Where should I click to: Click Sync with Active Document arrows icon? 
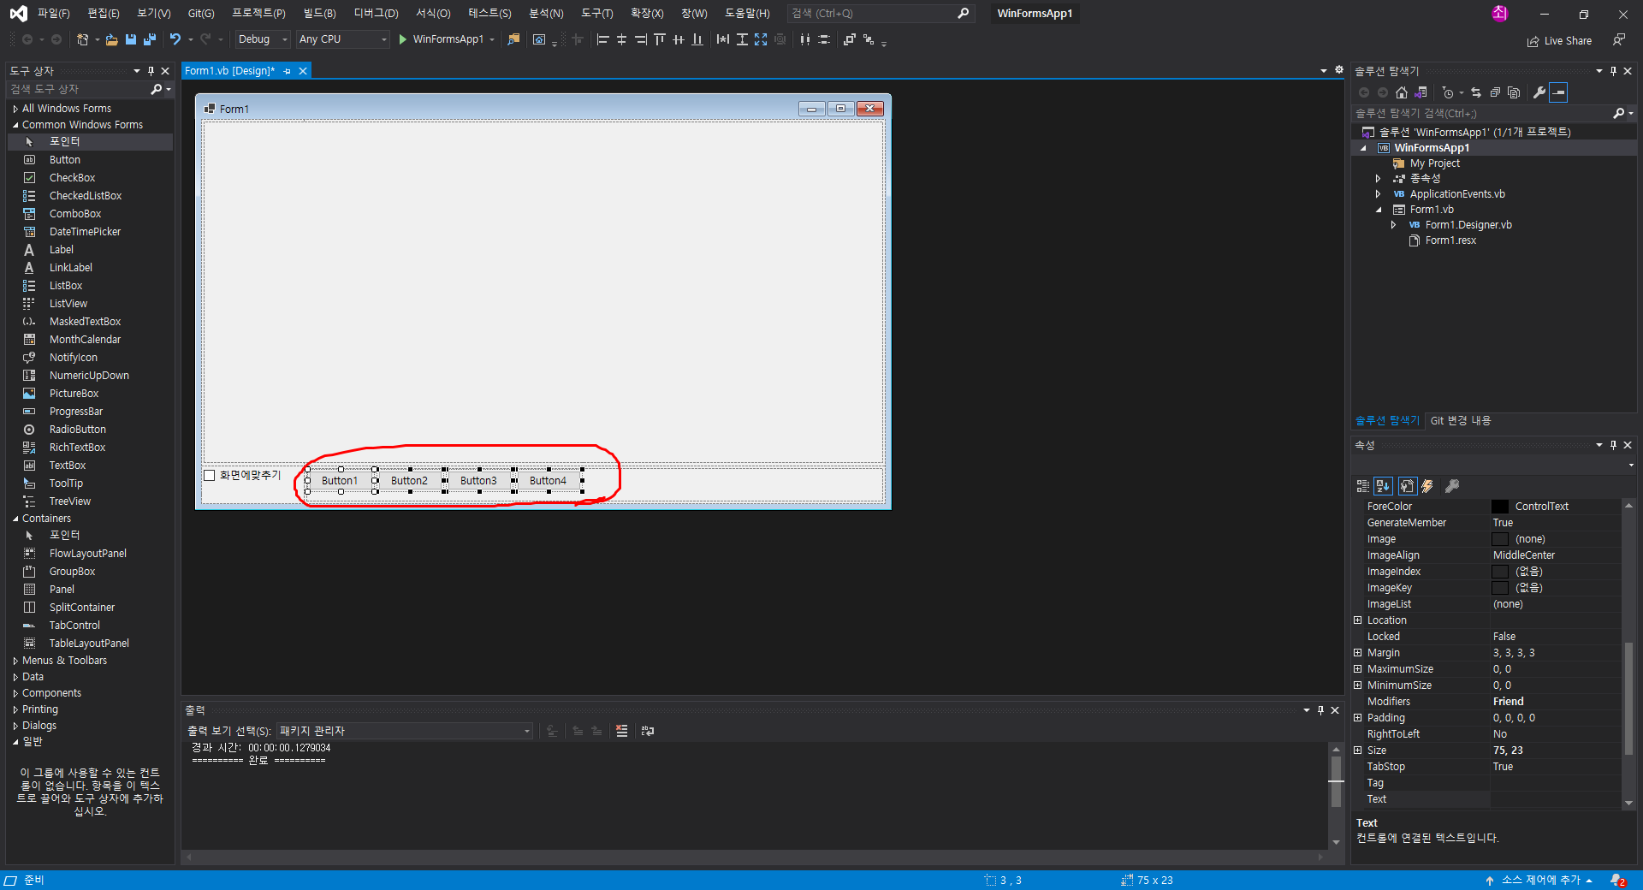coord(1476,92)
